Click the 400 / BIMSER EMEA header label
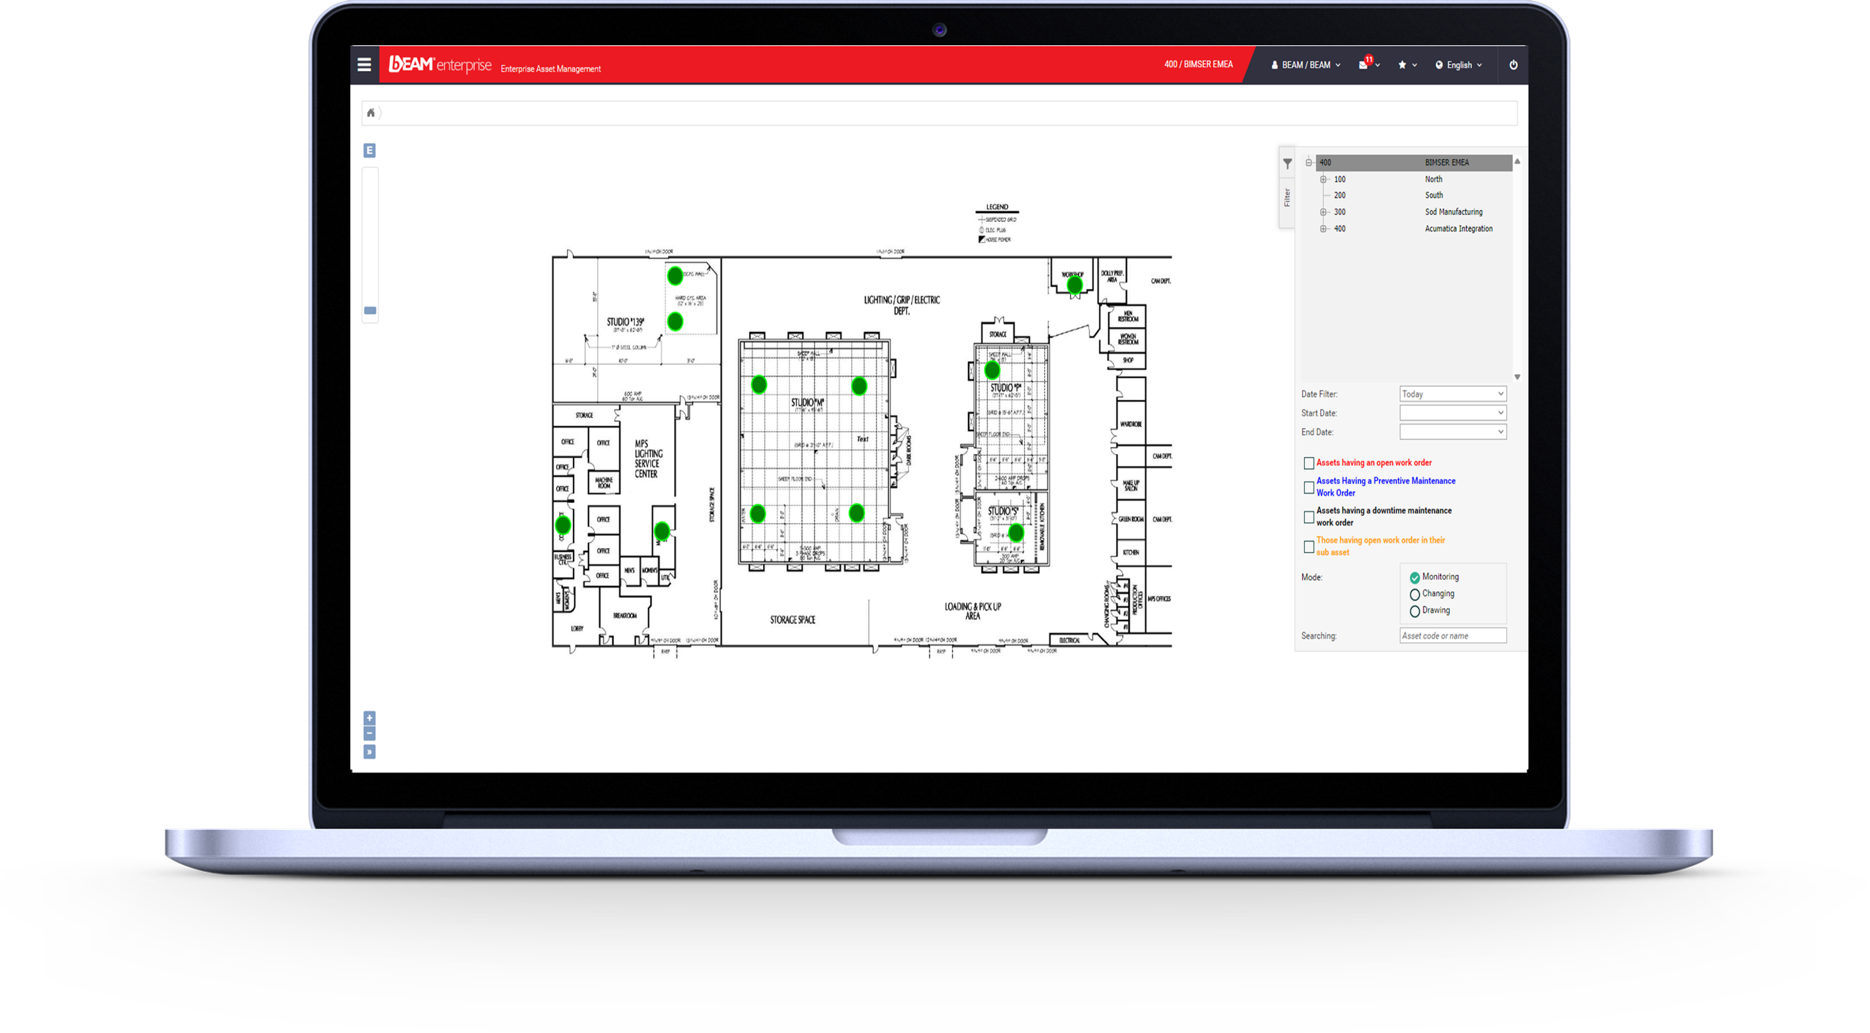The height and width of the screenshot is (1033, 1870). 1198,64
